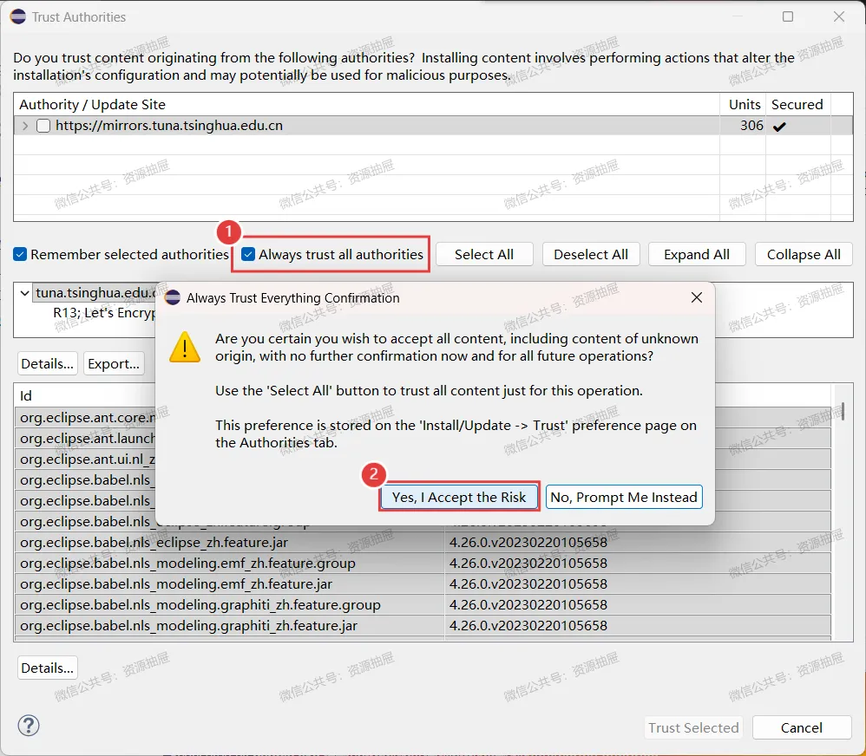Screen dimensions: 866x756
Task: Select the org.eclipse.ant.launch row
Action: pos(86,438)
